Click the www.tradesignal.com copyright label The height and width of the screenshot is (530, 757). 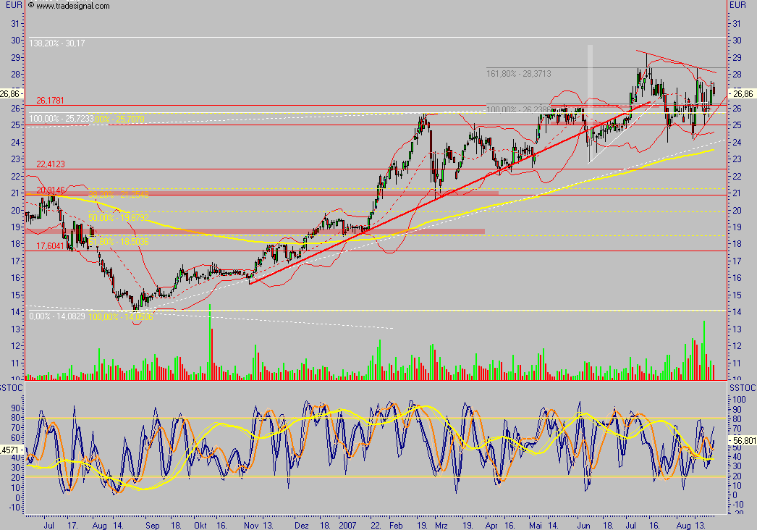pyautogui.click(x=69, y=6)
